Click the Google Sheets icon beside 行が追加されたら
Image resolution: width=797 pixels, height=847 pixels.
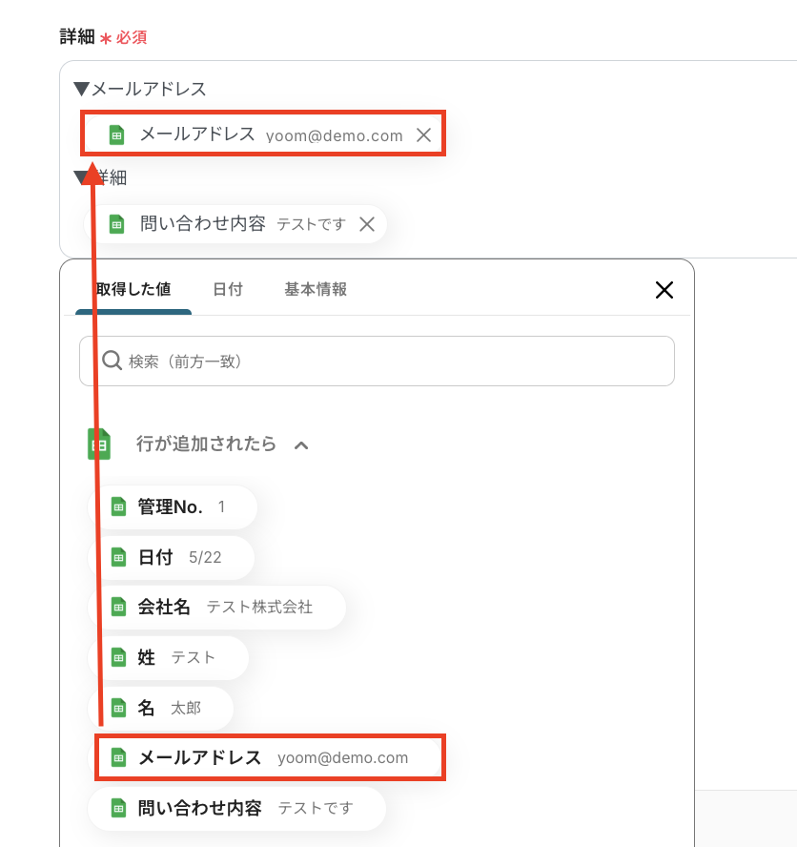pyautogui.click(x=99, y=444)
